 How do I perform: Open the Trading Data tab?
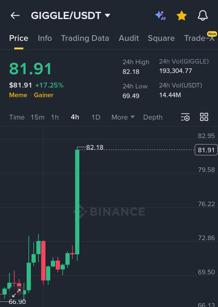(x=85, y=38)
